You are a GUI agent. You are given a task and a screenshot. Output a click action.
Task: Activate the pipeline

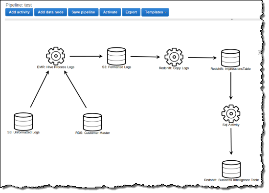(x=110, y=12)
